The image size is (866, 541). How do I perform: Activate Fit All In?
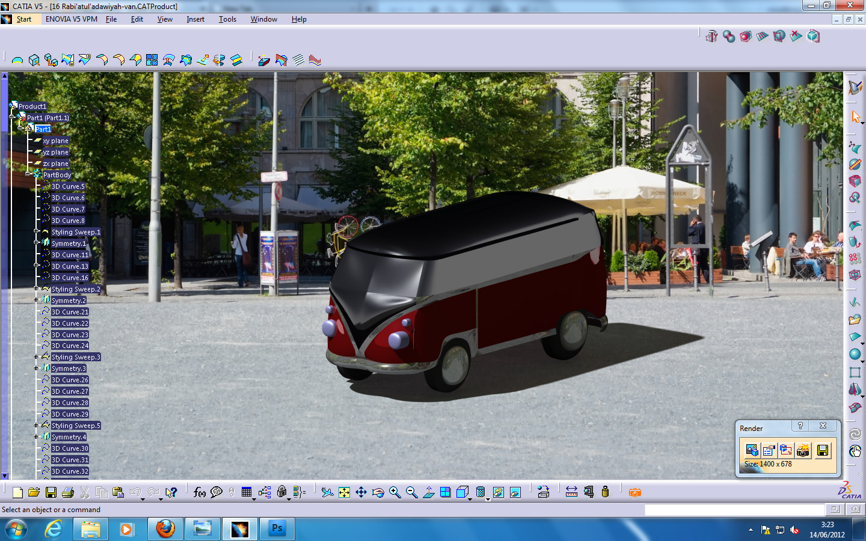[343, 492]
